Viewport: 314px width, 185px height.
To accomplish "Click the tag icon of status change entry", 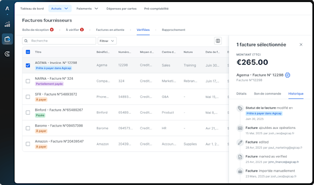I will (x=240, y=109).
